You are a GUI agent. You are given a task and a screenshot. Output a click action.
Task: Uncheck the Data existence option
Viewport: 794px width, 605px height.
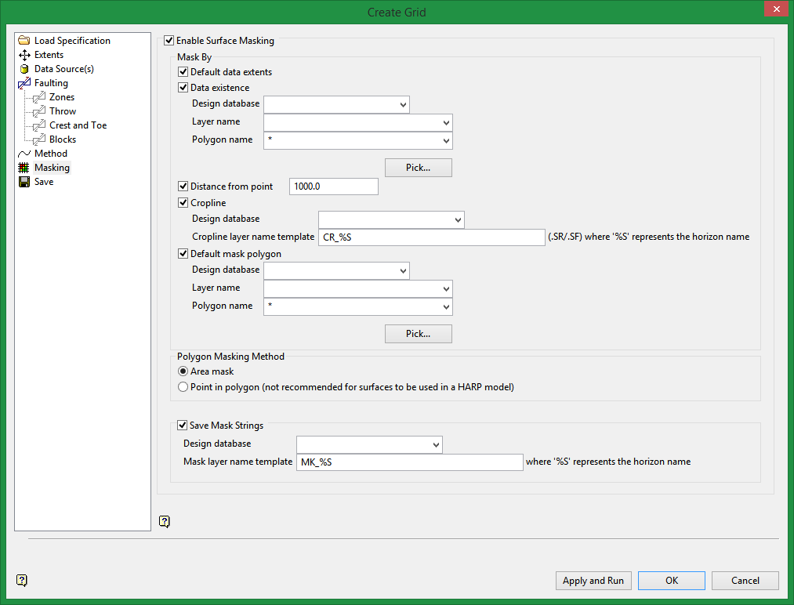click(x=183, y=87)
